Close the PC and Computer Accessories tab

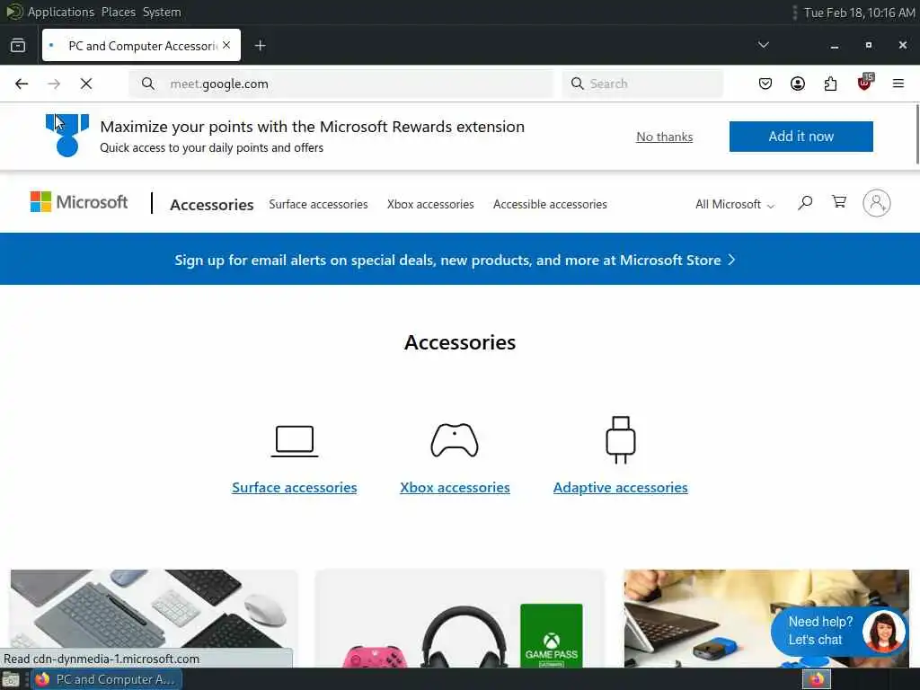click(226, 45)
